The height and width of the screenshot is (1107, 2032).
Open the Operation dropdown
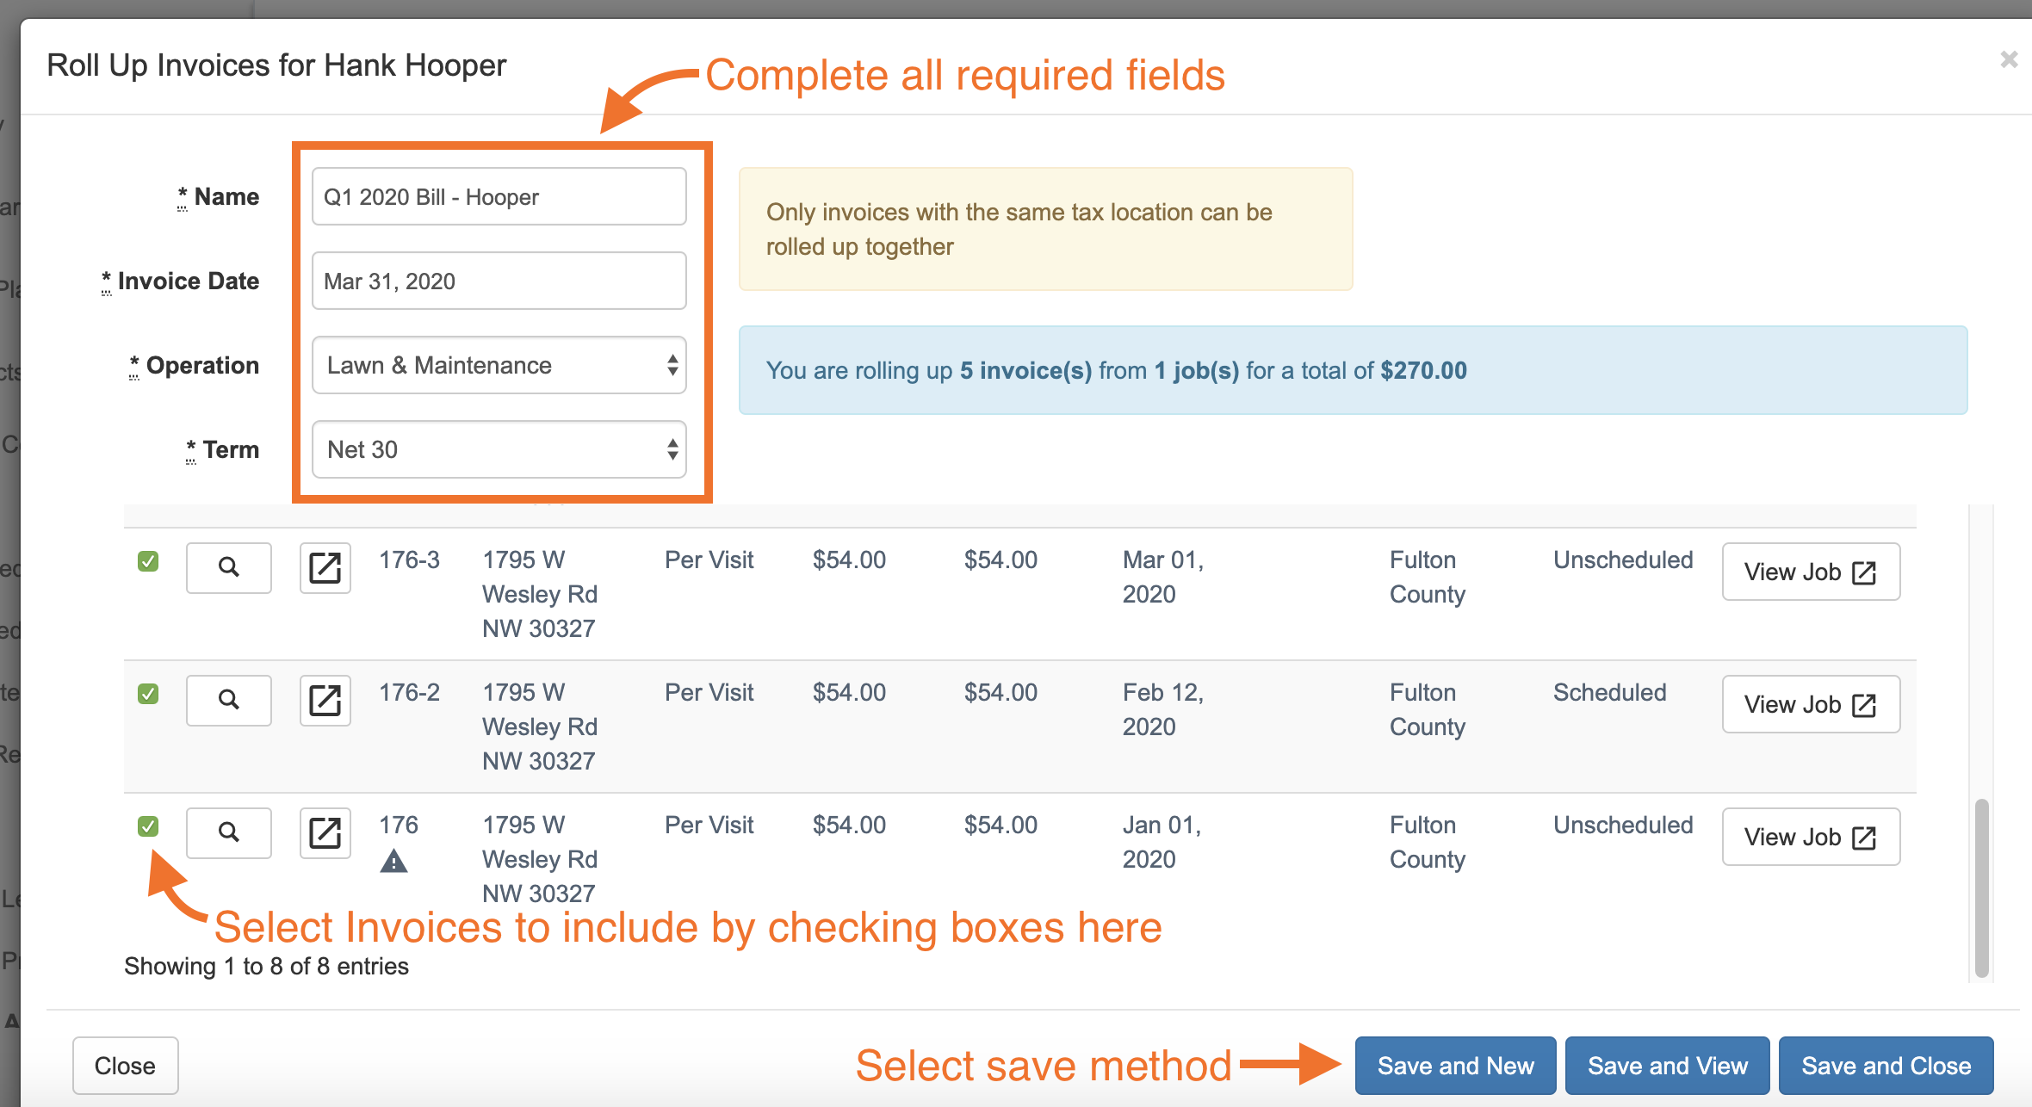pos(499,365)
